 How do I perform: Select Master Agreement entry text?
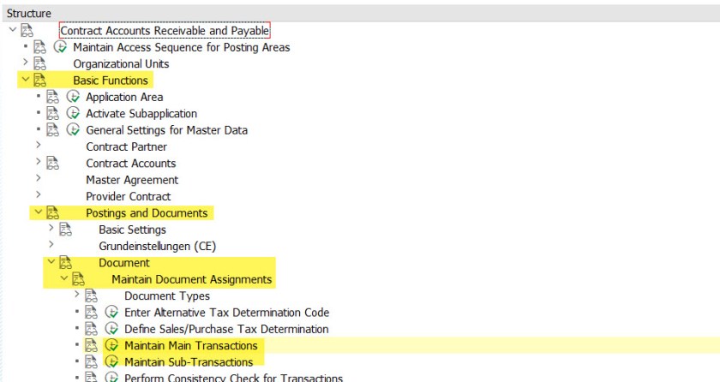point(132,180)
